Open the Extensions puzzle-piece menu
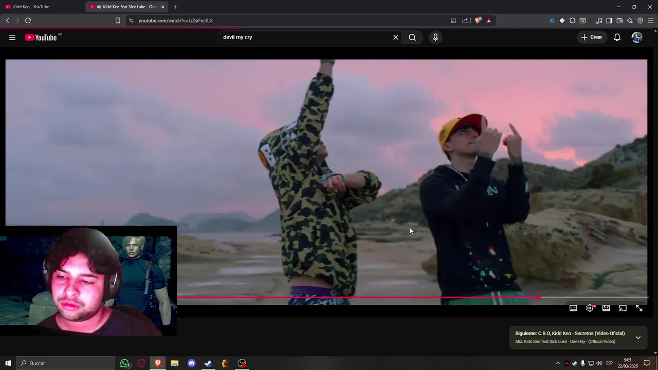The image size is (658, 370). click(x=572, y=21)
